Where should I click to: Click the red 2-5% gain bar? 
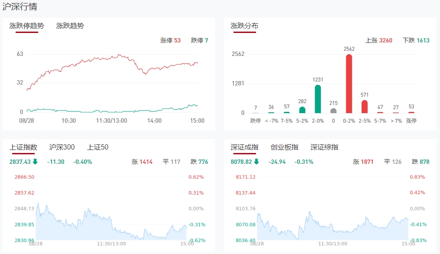point(364,107)
